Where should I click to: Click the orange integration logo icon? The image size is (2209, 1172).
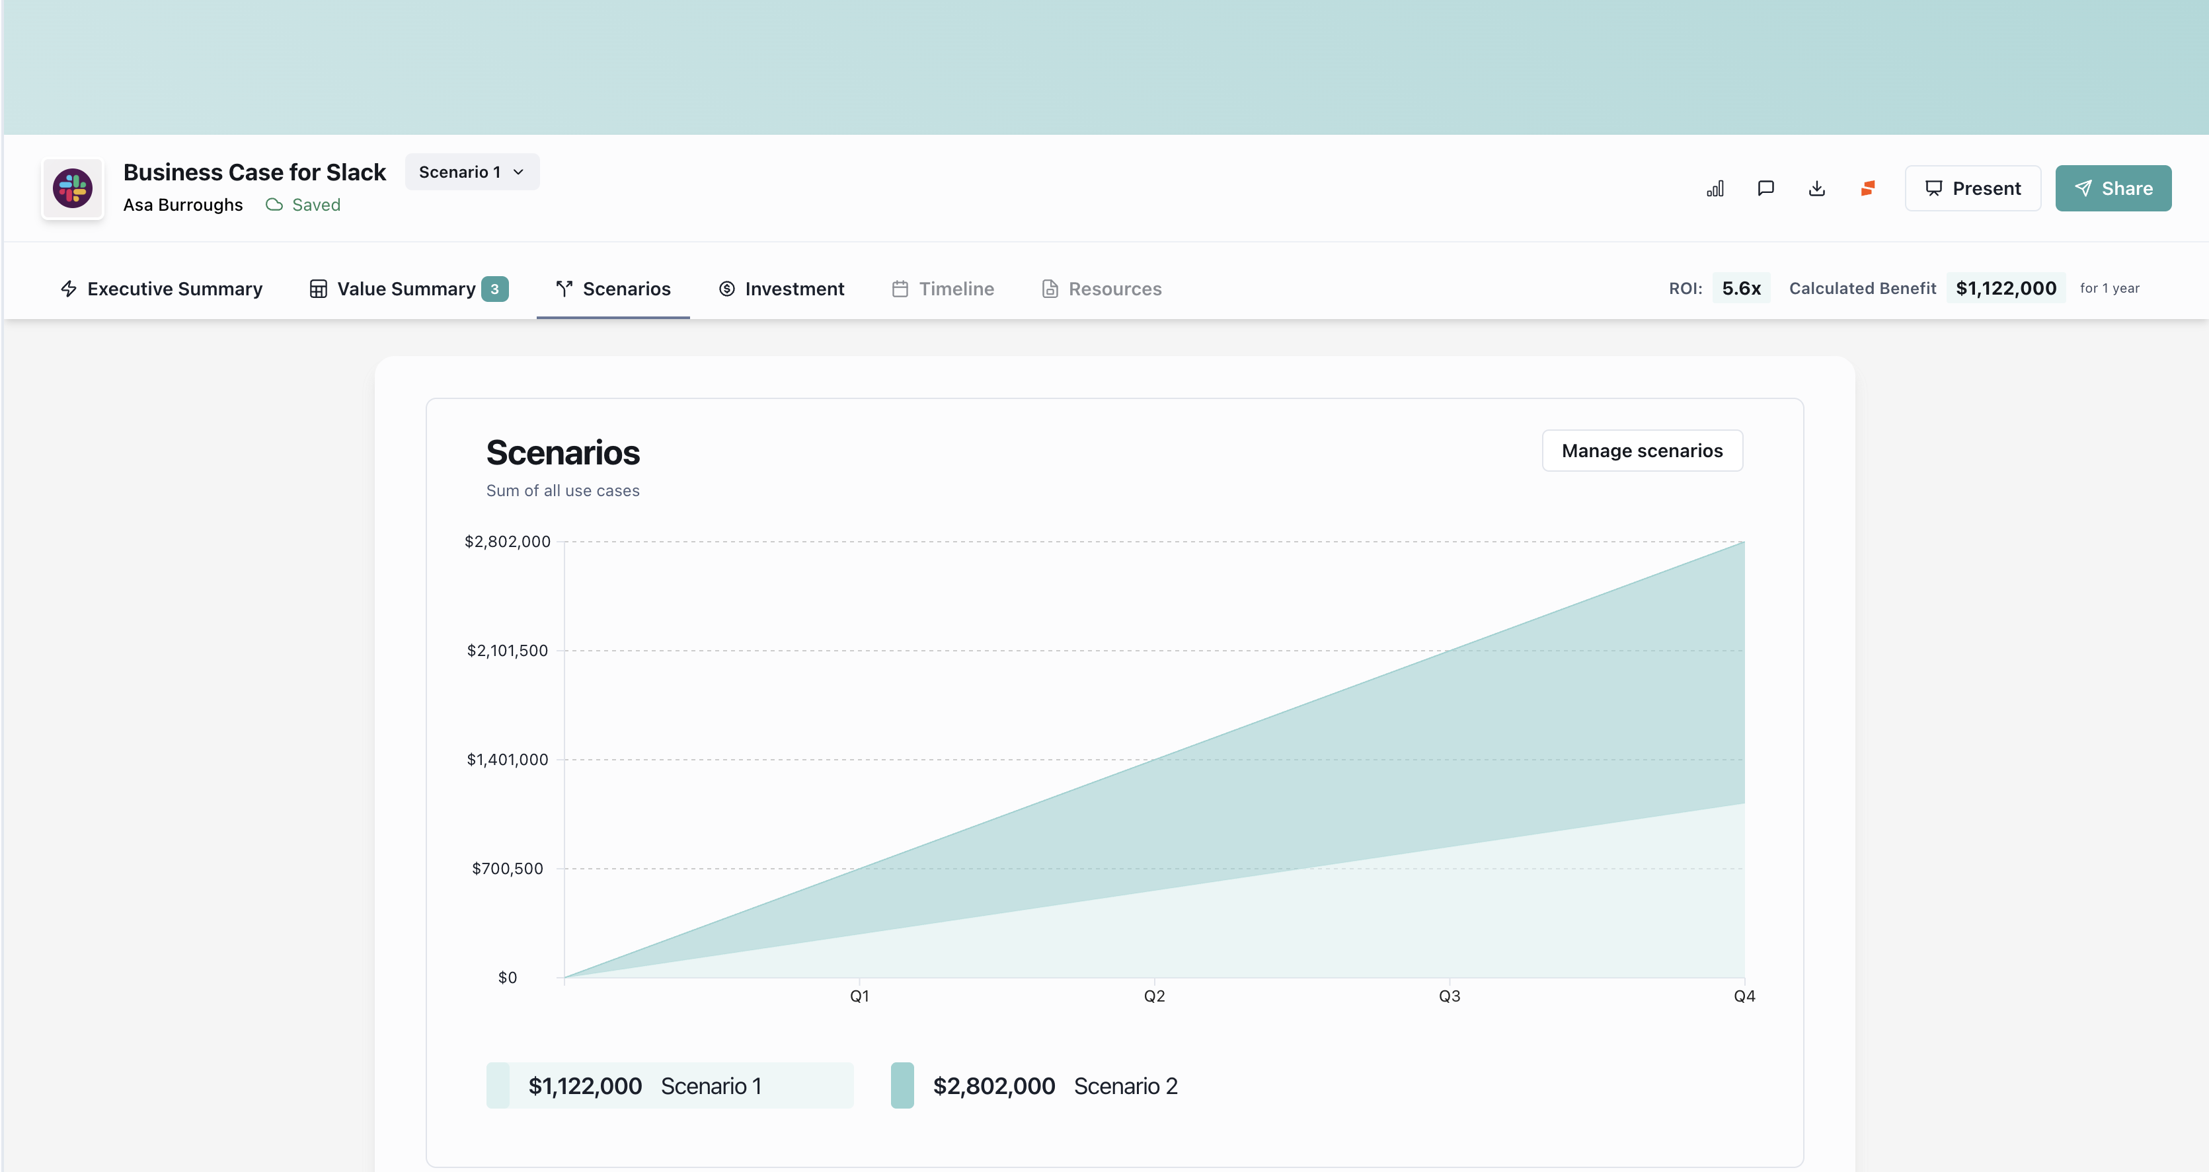[1868, 189]
